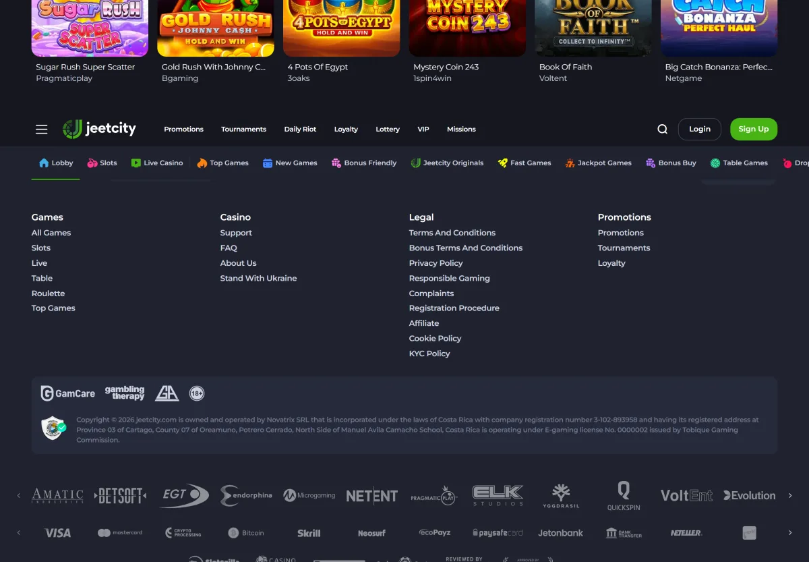Click the green Sign Up button
The width and height of the screenshot is (809, 562).
point(754,129)
